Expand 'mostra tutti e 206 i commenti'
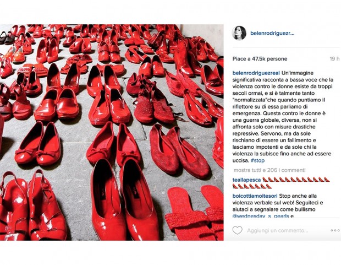Image resolution: width=341 pixels, height=265 pixels. coord(269,170)
